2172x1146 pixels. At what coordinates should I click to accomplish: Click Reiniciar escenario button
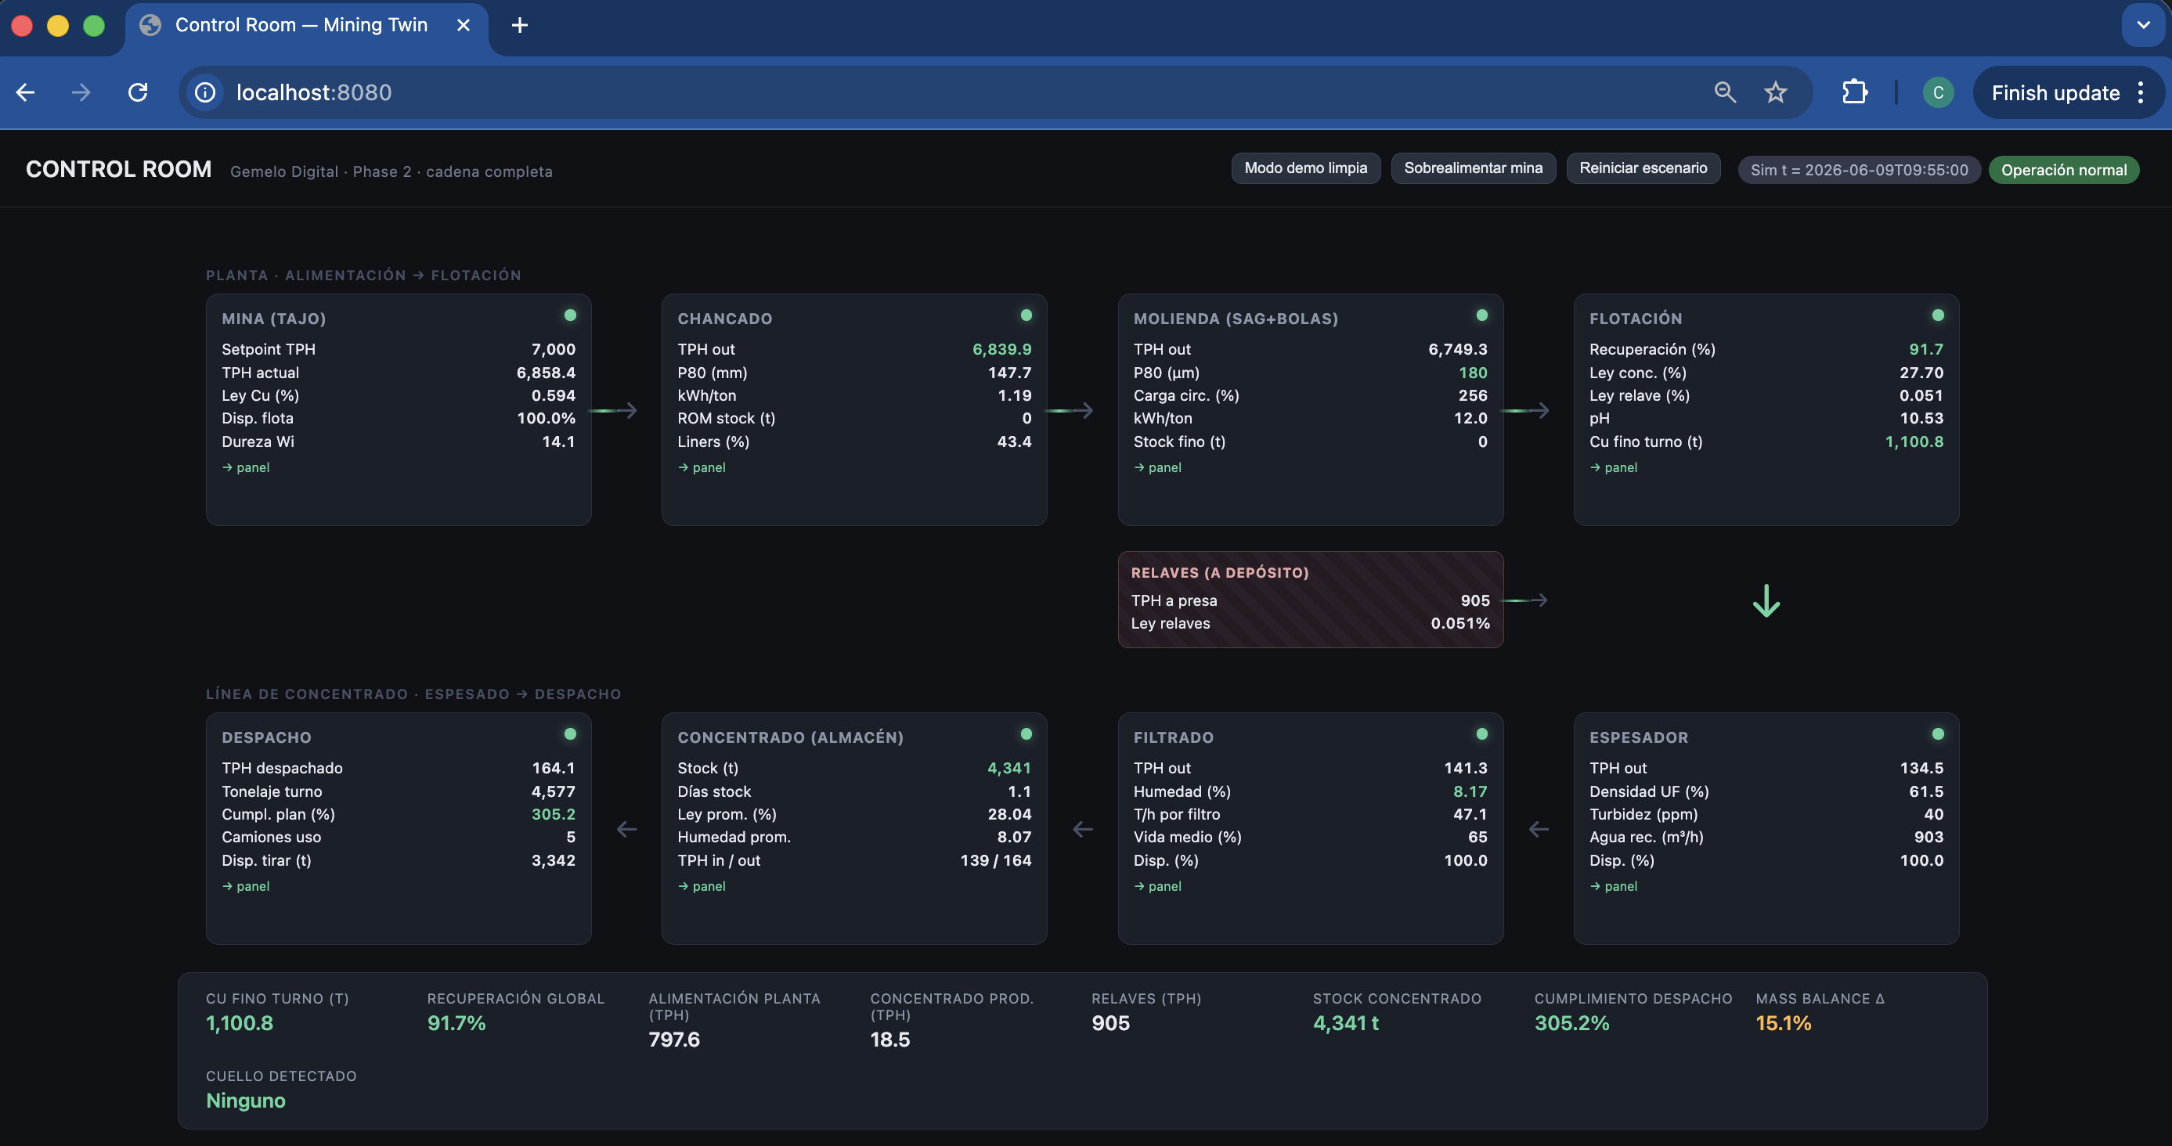(x=1643, y=168)
